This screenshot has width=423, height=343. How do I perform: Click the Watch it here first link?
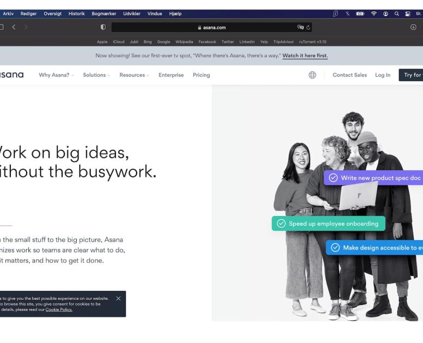[305, 56]
